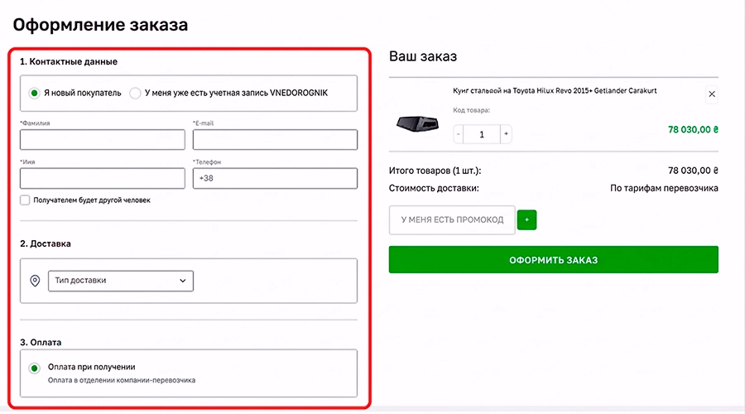
Task: Click the dropdown chevron for delivery type
Action: point(183,281)
